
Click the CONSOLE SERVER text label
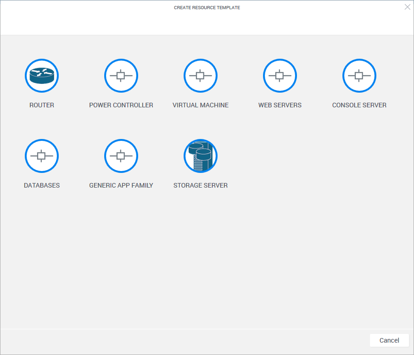coord(359,105)
